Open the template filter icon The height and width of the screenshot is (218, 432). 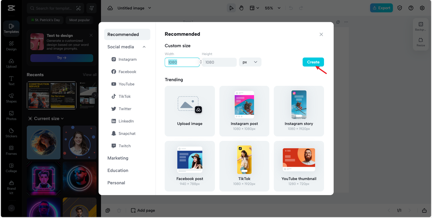[x=91, y=8]
